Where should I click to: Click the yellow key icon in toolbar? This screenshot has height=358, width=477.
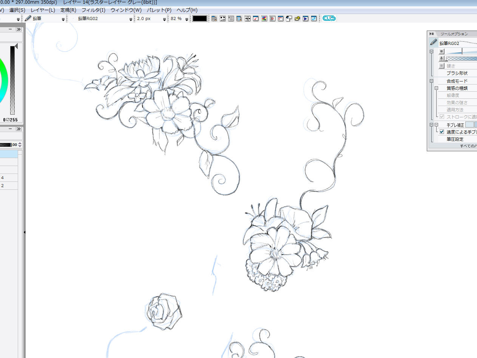coord(297,18)
